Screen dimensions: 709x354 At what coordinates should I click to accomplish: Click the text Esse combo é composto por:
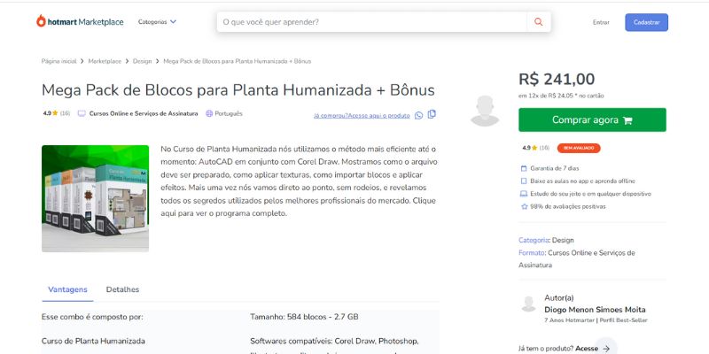92,317
